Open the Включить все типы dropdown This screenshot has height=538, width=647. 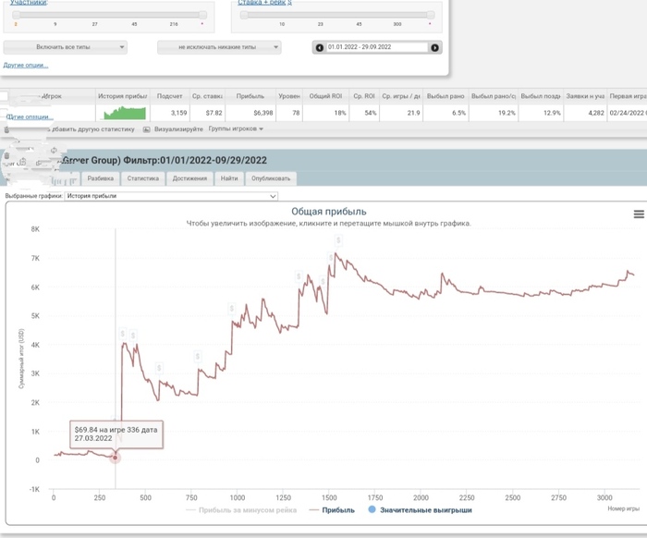pos(66,47)
